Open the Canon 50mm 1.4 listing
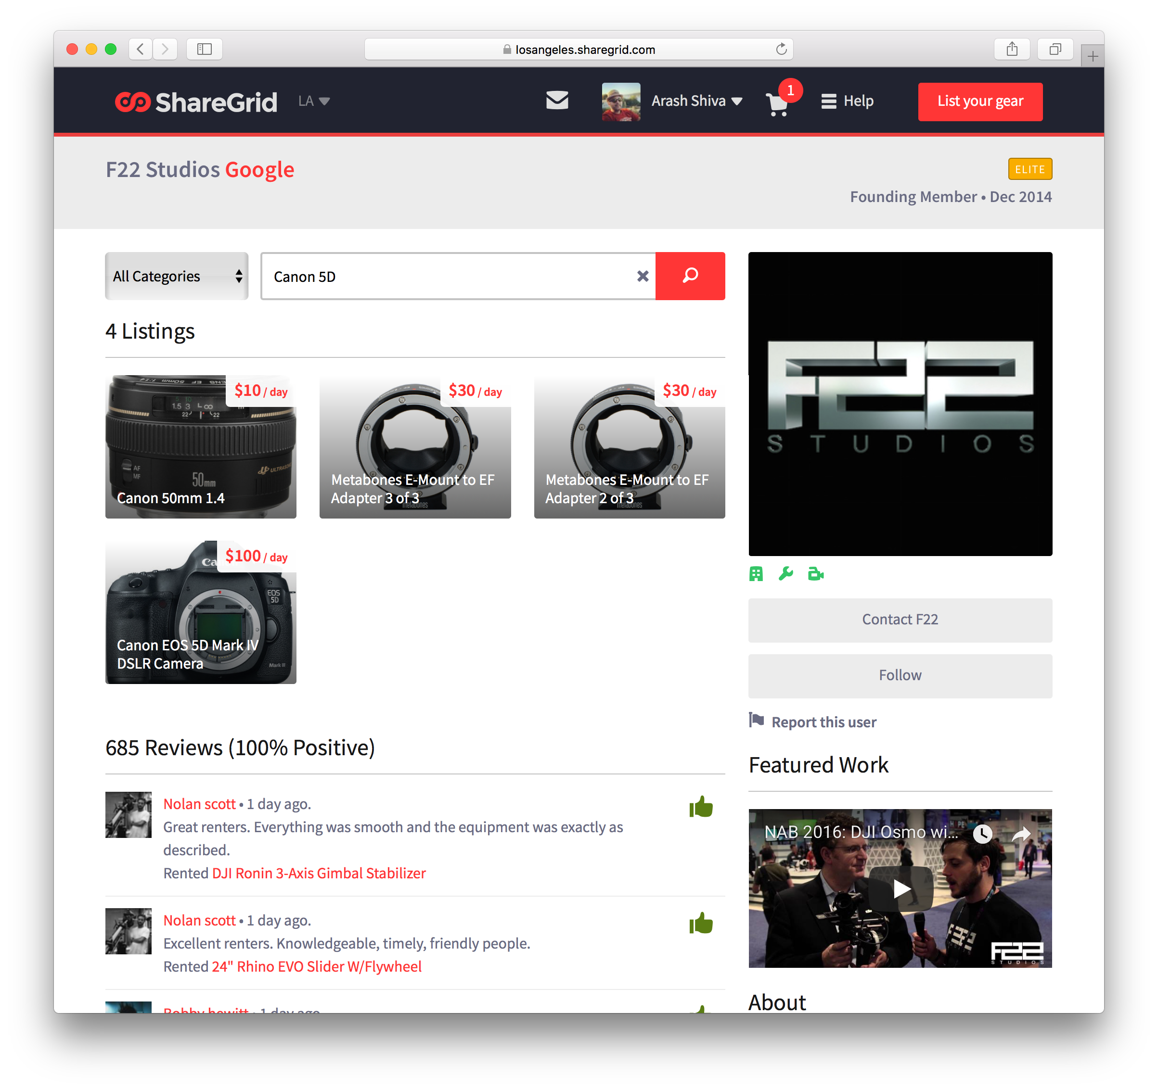The image size is (1158, 1090). tap(201, 446)
